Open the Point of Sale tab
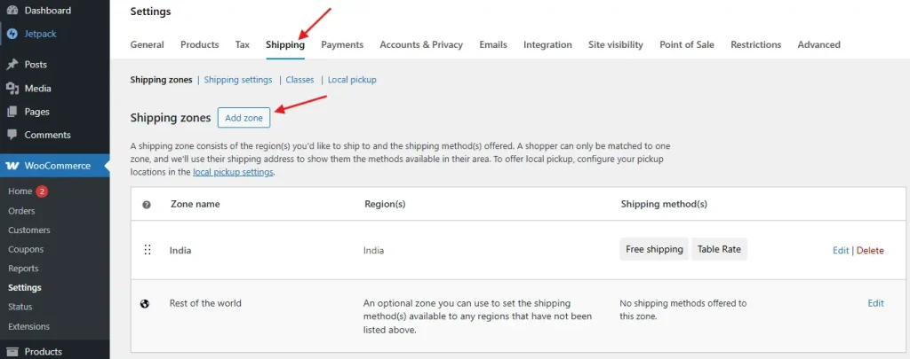Viewport: 910px width, 359px height. point(687,44)
